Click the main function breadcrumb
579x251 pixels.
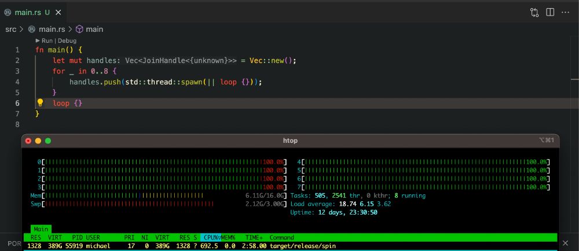95,29
